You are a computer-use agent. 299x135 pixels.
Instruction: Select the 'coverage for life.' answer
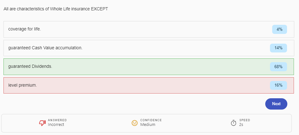coord(25,29)
